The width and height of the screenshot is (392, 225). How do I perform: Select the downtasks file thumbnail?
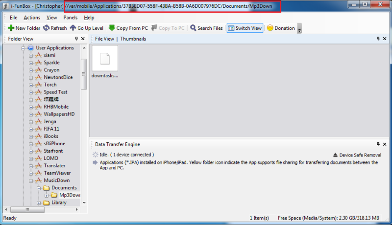(x=105, y=59)
